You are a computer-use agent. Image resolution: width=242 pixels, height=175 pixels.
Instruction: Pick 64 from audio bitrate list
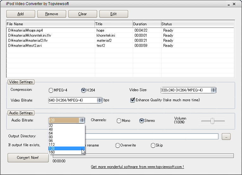pos(67,133)
